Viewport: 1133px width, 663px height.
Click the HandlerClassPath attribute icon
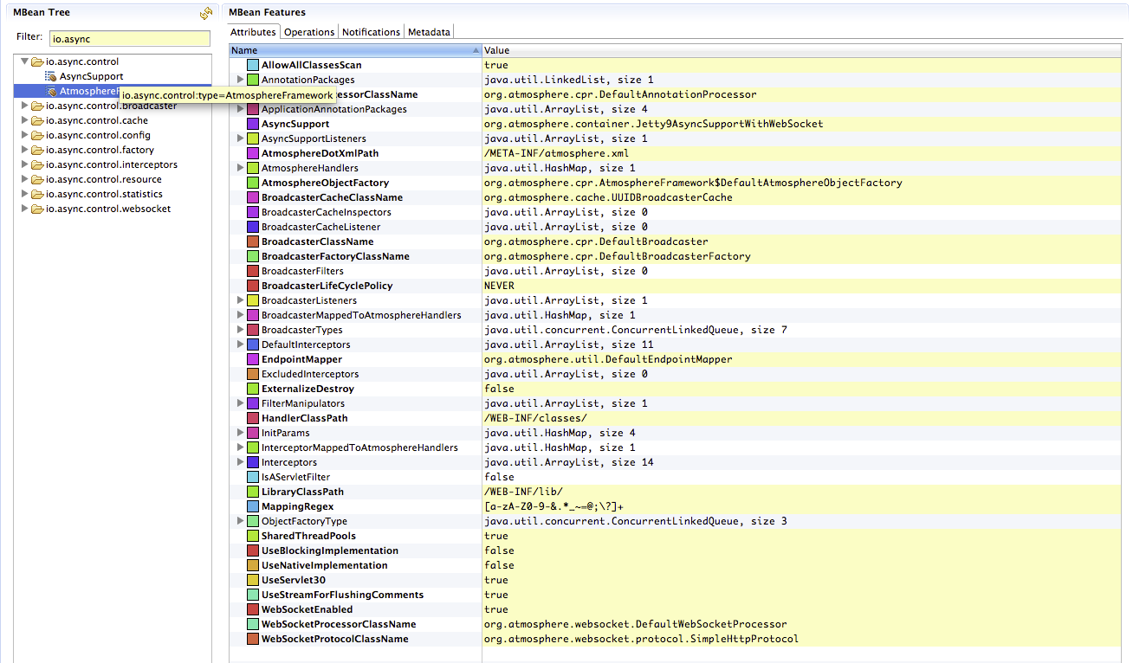[253, 418]
